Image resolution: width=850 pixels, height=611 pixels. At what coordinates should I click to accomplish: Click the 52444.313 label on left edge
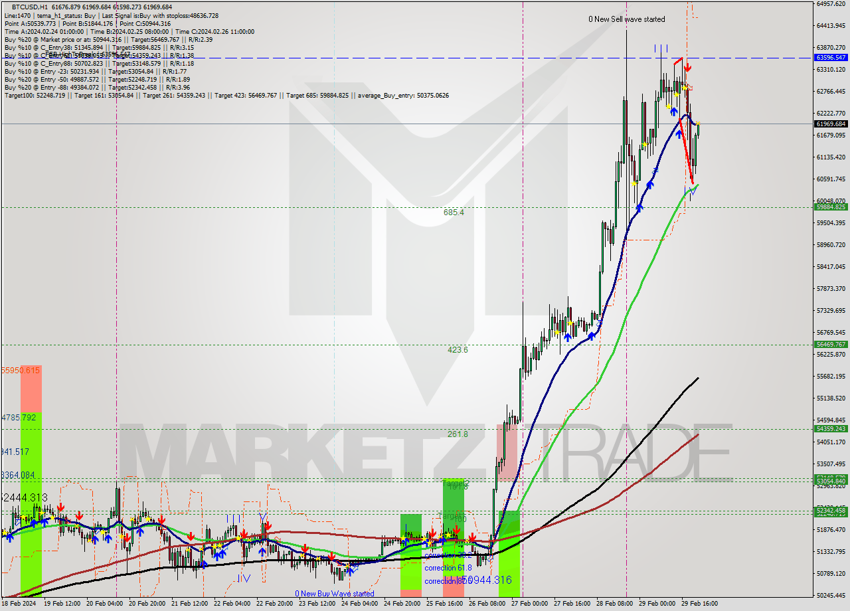coord(24,497)
